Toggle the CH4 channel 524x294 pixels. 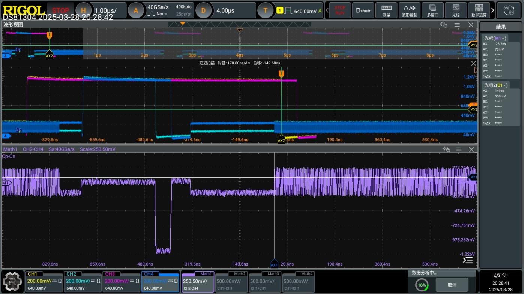pyautogui.click(x=160, y=281)
